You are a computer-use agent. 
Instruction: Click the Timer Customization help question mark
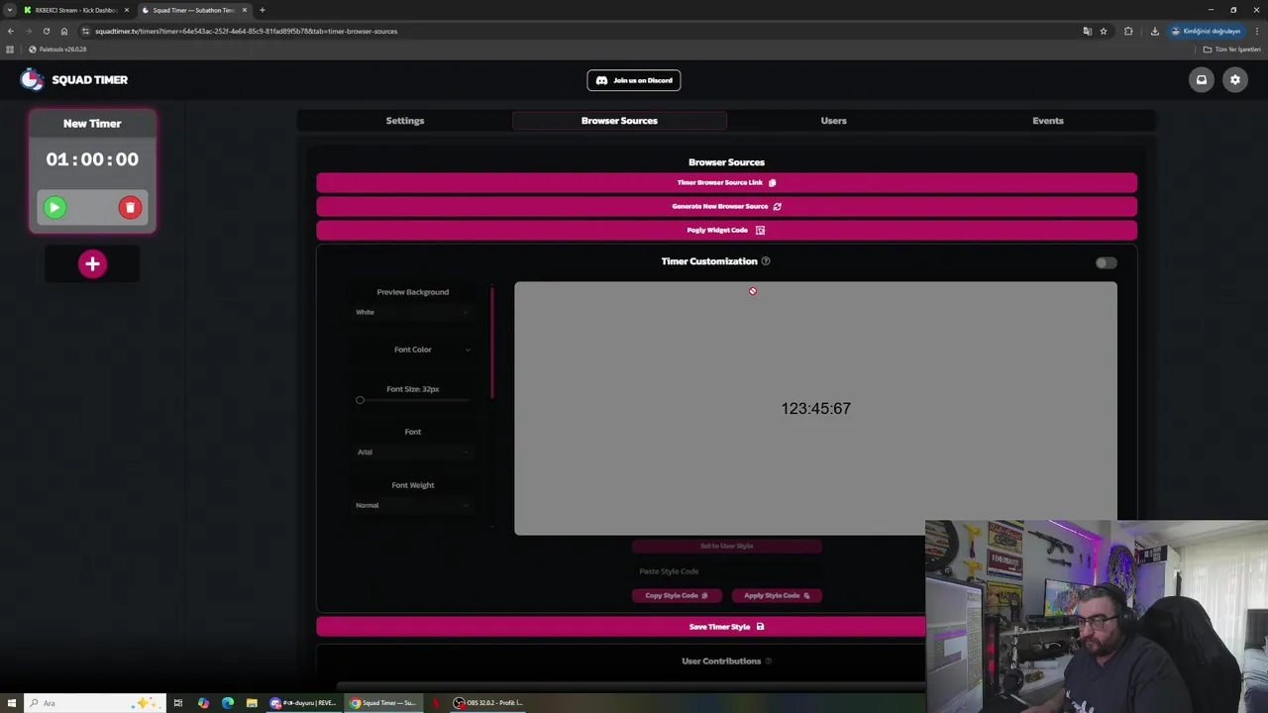[766, 261]
